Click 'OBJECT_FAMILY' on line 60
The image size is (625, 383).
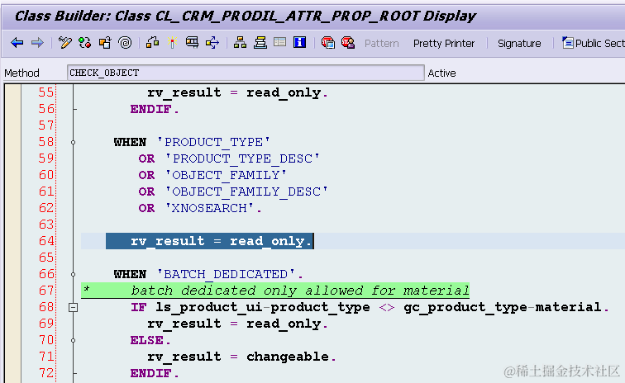226,175
